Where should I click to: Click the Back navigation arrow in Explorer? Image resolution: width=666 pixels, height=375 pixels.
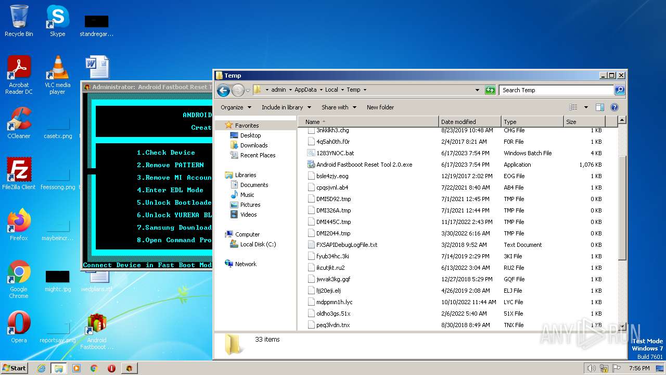pyautogui.click(x=223, y=90)
